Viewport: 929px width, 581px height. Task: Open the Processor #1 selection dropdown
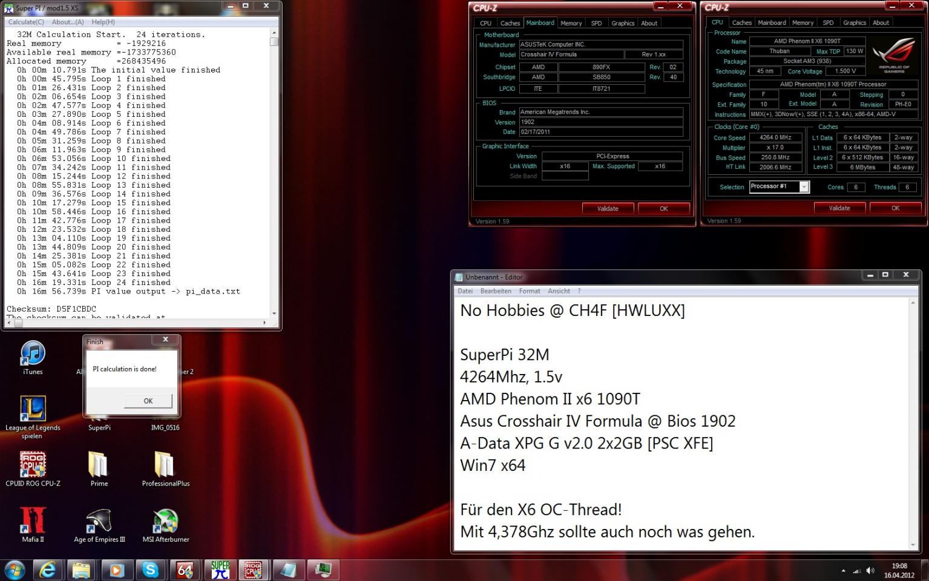click(779, 186)
